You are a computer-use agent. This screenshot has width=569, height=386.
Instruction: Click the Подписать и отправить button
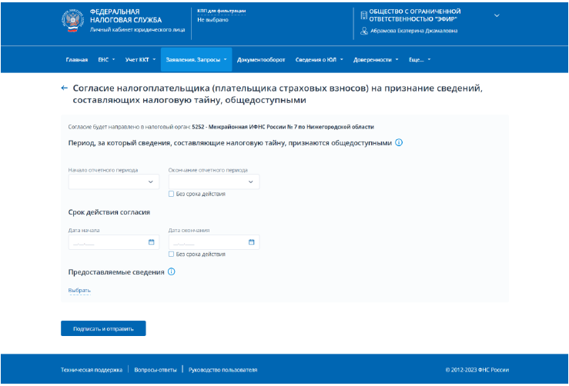103,328
